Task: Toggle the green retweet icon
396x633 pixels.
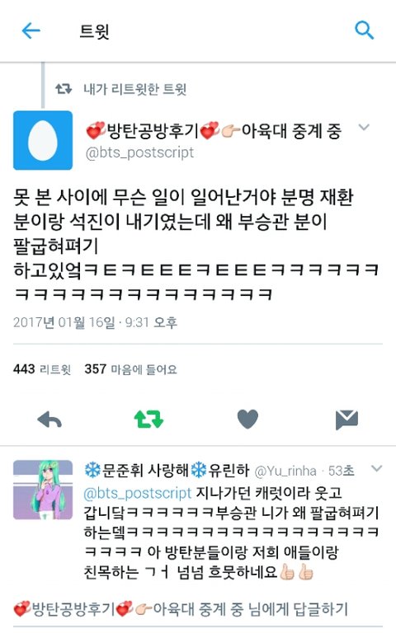Action: [x=148, y=419]
